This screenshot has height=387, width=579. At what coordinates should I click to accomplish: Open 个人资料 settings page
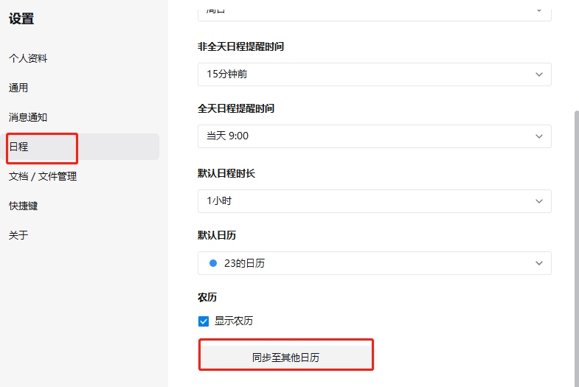click(28, 58)
